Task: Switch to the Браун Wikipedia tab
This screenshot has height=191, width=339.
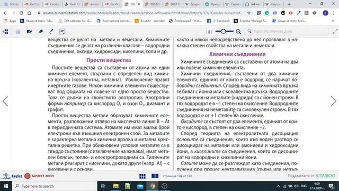Action: 192,4
